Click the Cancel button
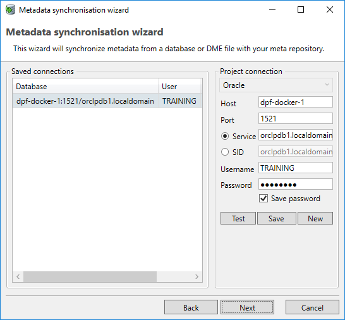This screenshot has height=320, width=345. pos(312,307)
